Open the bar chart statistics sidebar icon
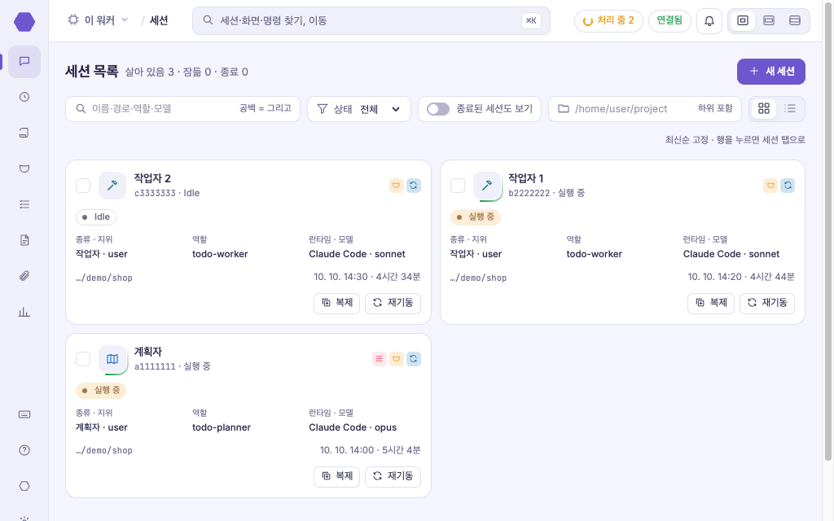 pyautogui.click(x=24, y=312)
